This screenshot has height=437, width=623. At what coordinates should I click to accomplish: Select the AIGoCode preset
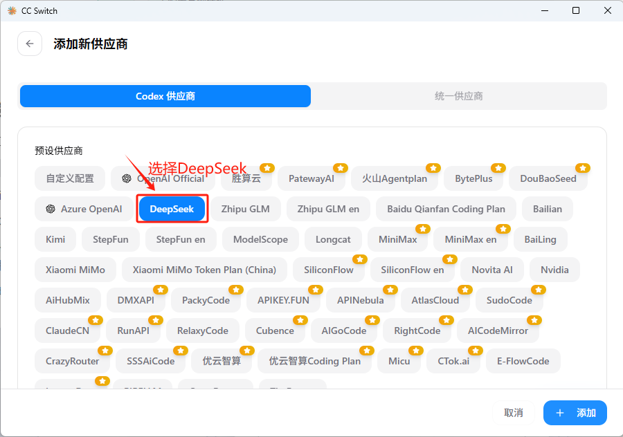click(x=343, y=331)
